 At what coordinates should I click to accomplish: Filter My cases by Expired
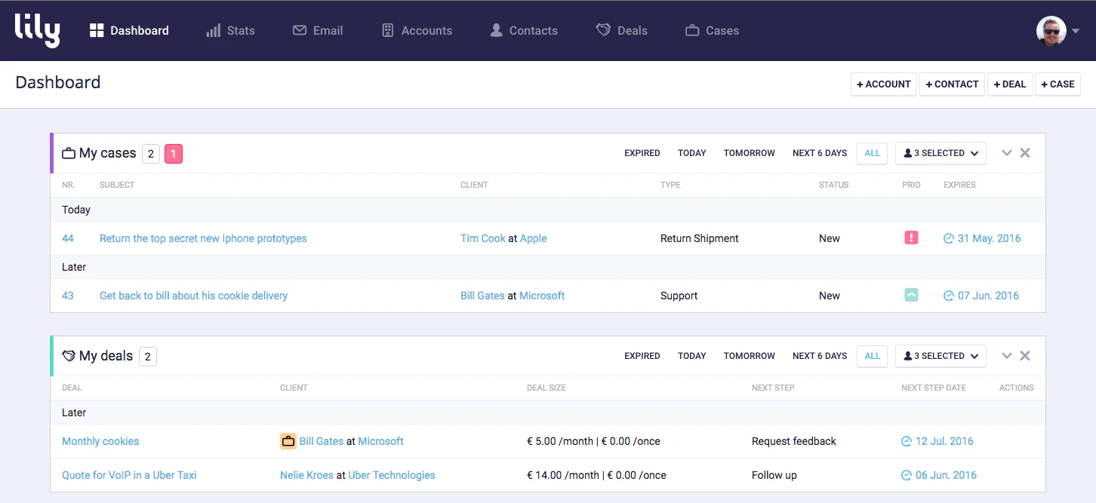click(642, 153)
